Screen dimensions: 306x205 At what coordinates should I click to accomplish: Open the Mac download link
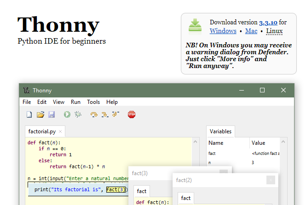(x=251, y=31)
